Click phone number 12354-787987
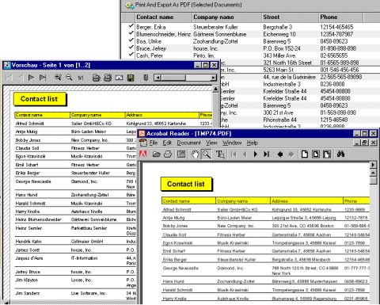The image size is (380, 305). (336, 34)
